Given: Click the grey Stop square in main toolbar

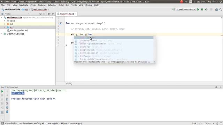Looking at the screenshot, I should pos(212,9).
